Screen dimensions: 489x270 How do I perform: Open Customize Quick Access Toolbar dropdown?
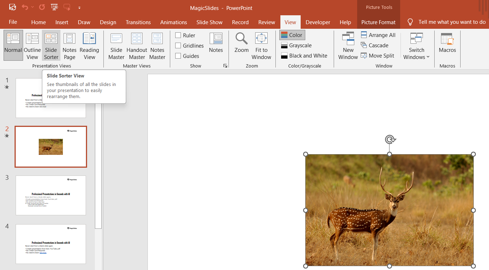(79, 7)
